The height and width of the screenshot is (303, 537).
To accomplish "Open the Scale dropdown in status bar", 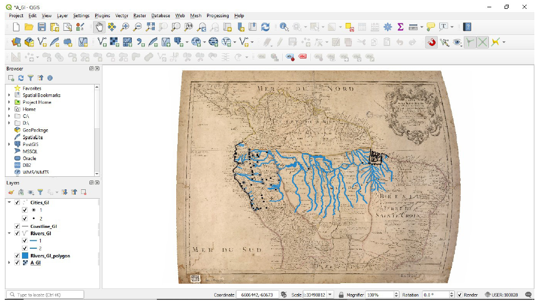I will click(329, 295).
